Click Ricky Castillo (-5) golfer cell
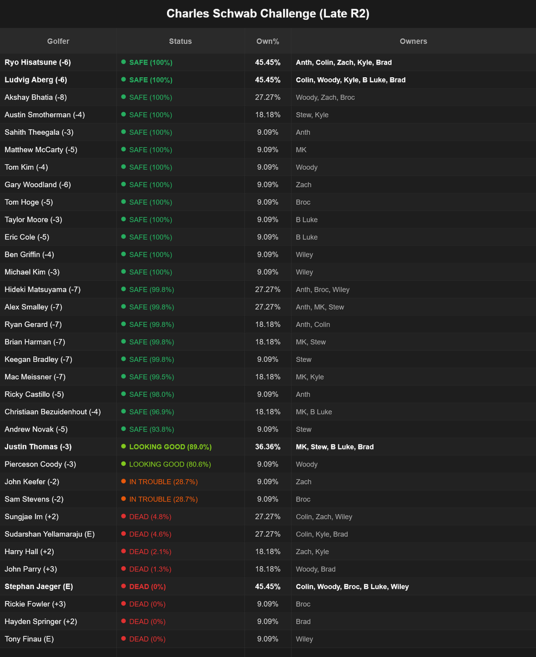Viewport: 536px width, 657px height. tap(58, 395)
